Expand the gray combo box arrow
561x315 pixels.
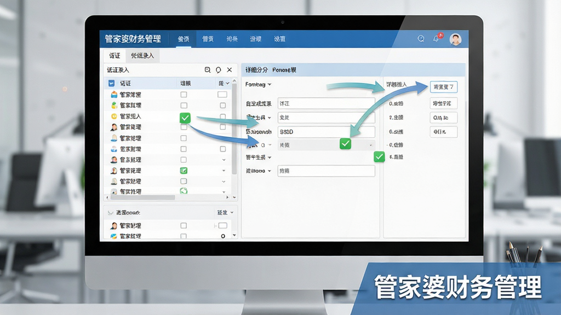point(371,145)
